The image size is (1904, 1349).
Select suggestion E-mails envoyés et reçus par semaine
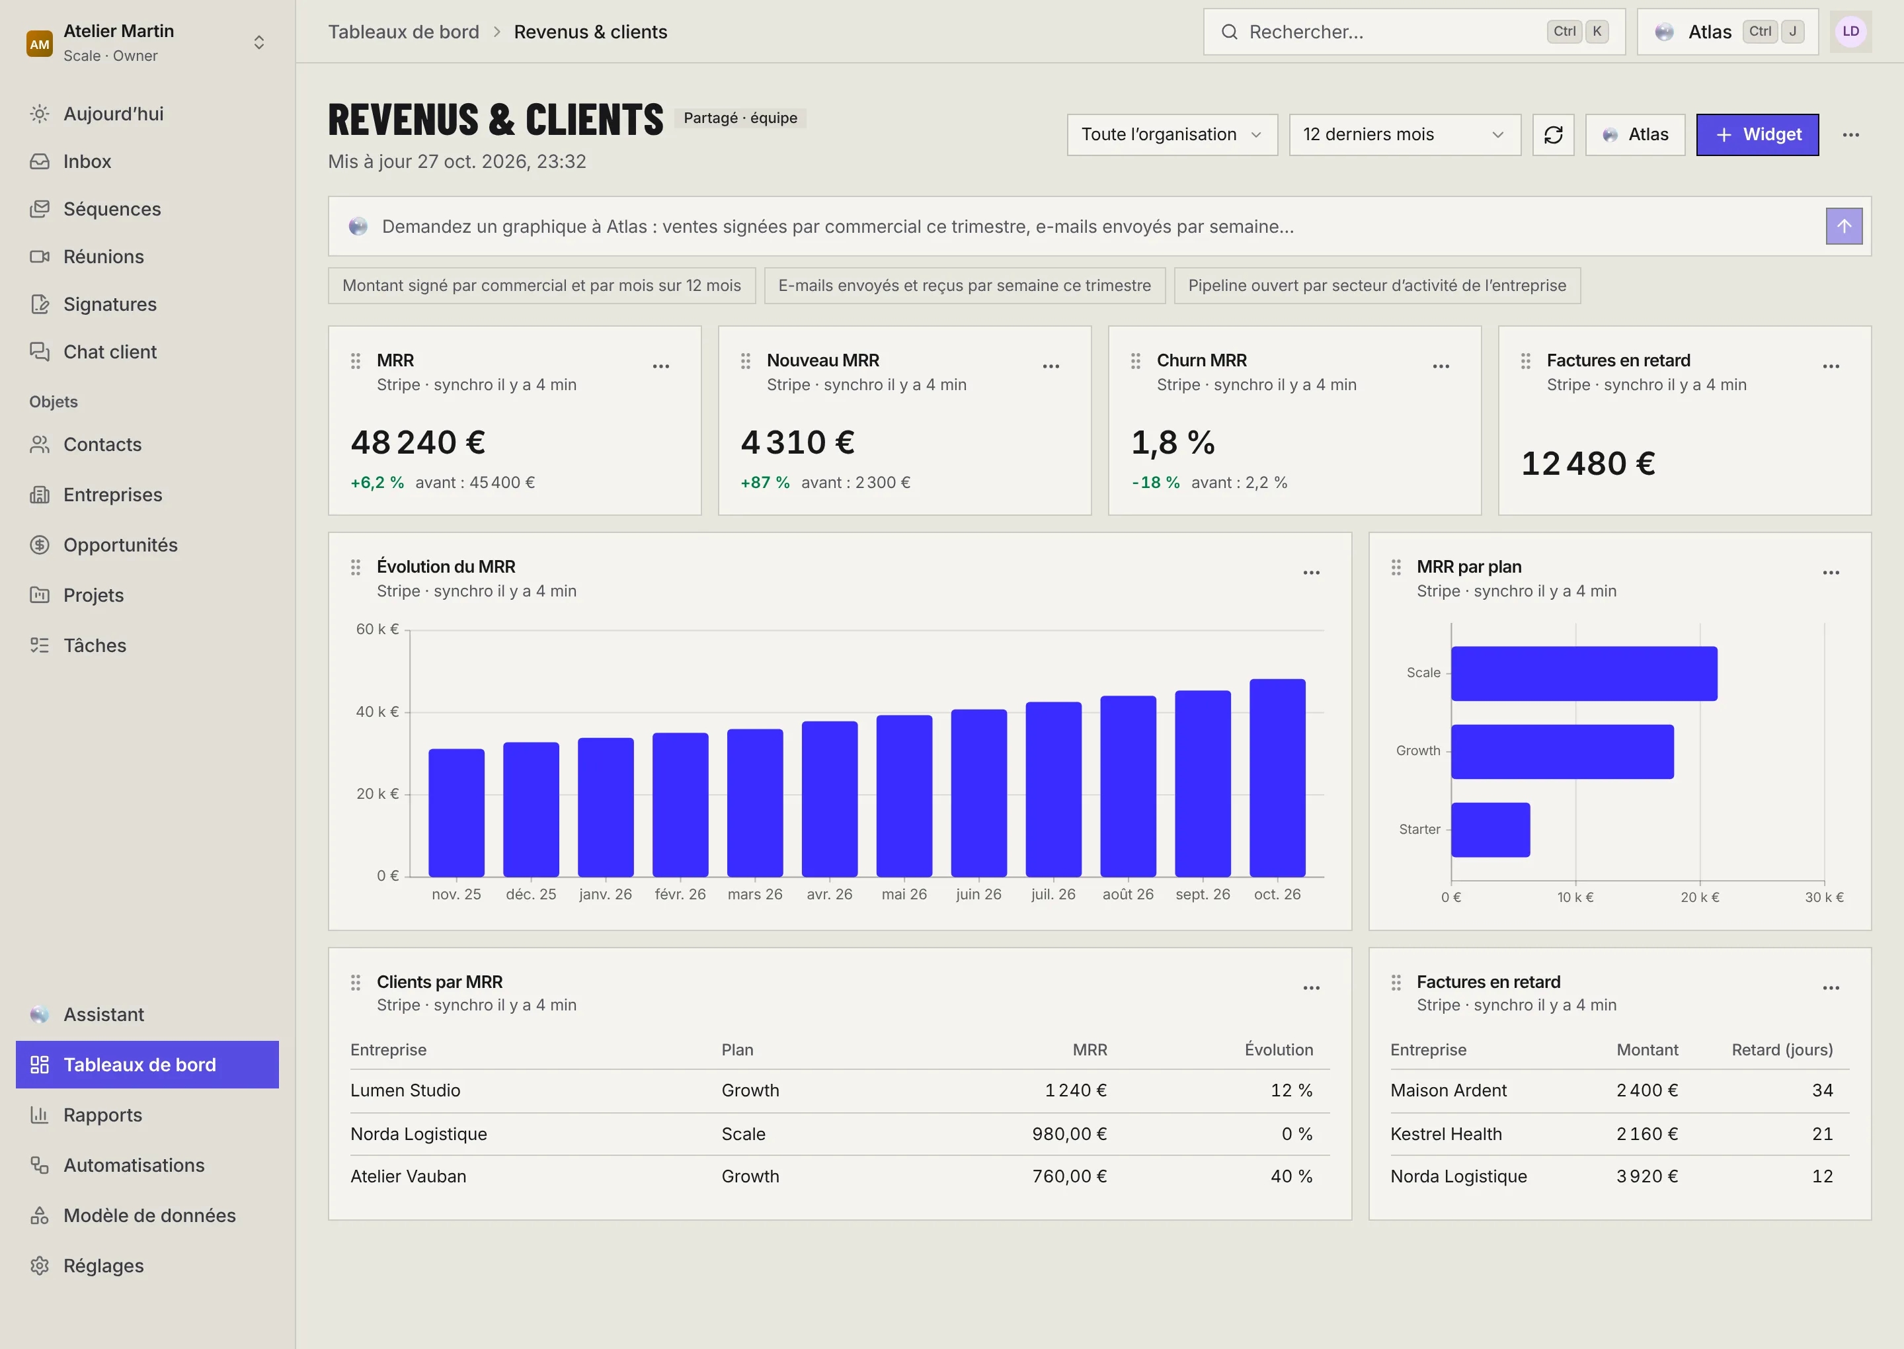964,286
